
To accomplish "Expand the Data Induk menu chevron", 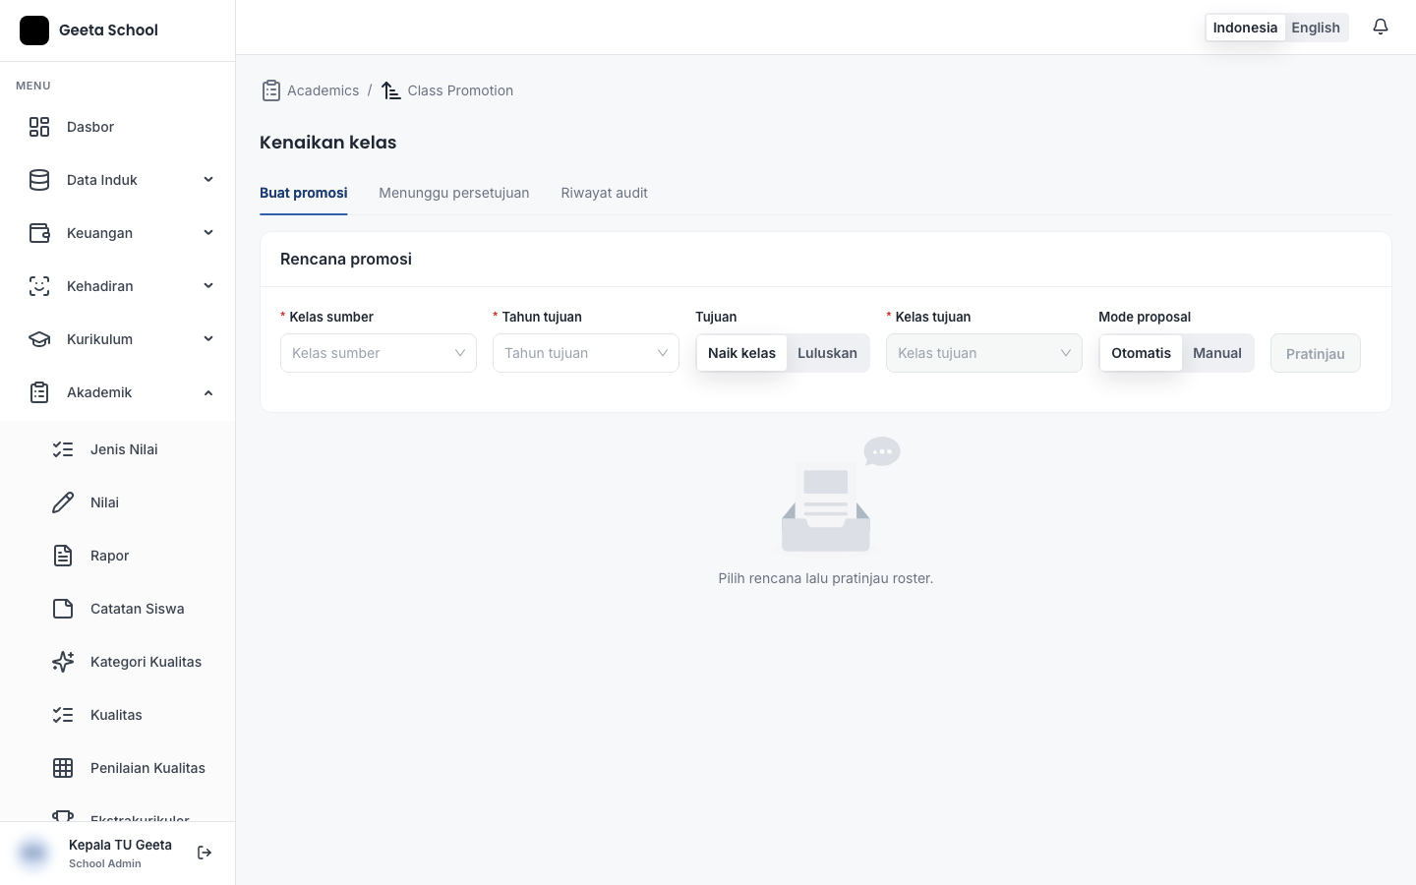I will pos(208,180).
